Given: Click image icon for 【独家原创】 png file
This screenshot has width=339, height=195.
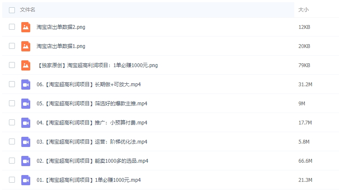Looking at the screenshot, I should click(x=26, y=65).
